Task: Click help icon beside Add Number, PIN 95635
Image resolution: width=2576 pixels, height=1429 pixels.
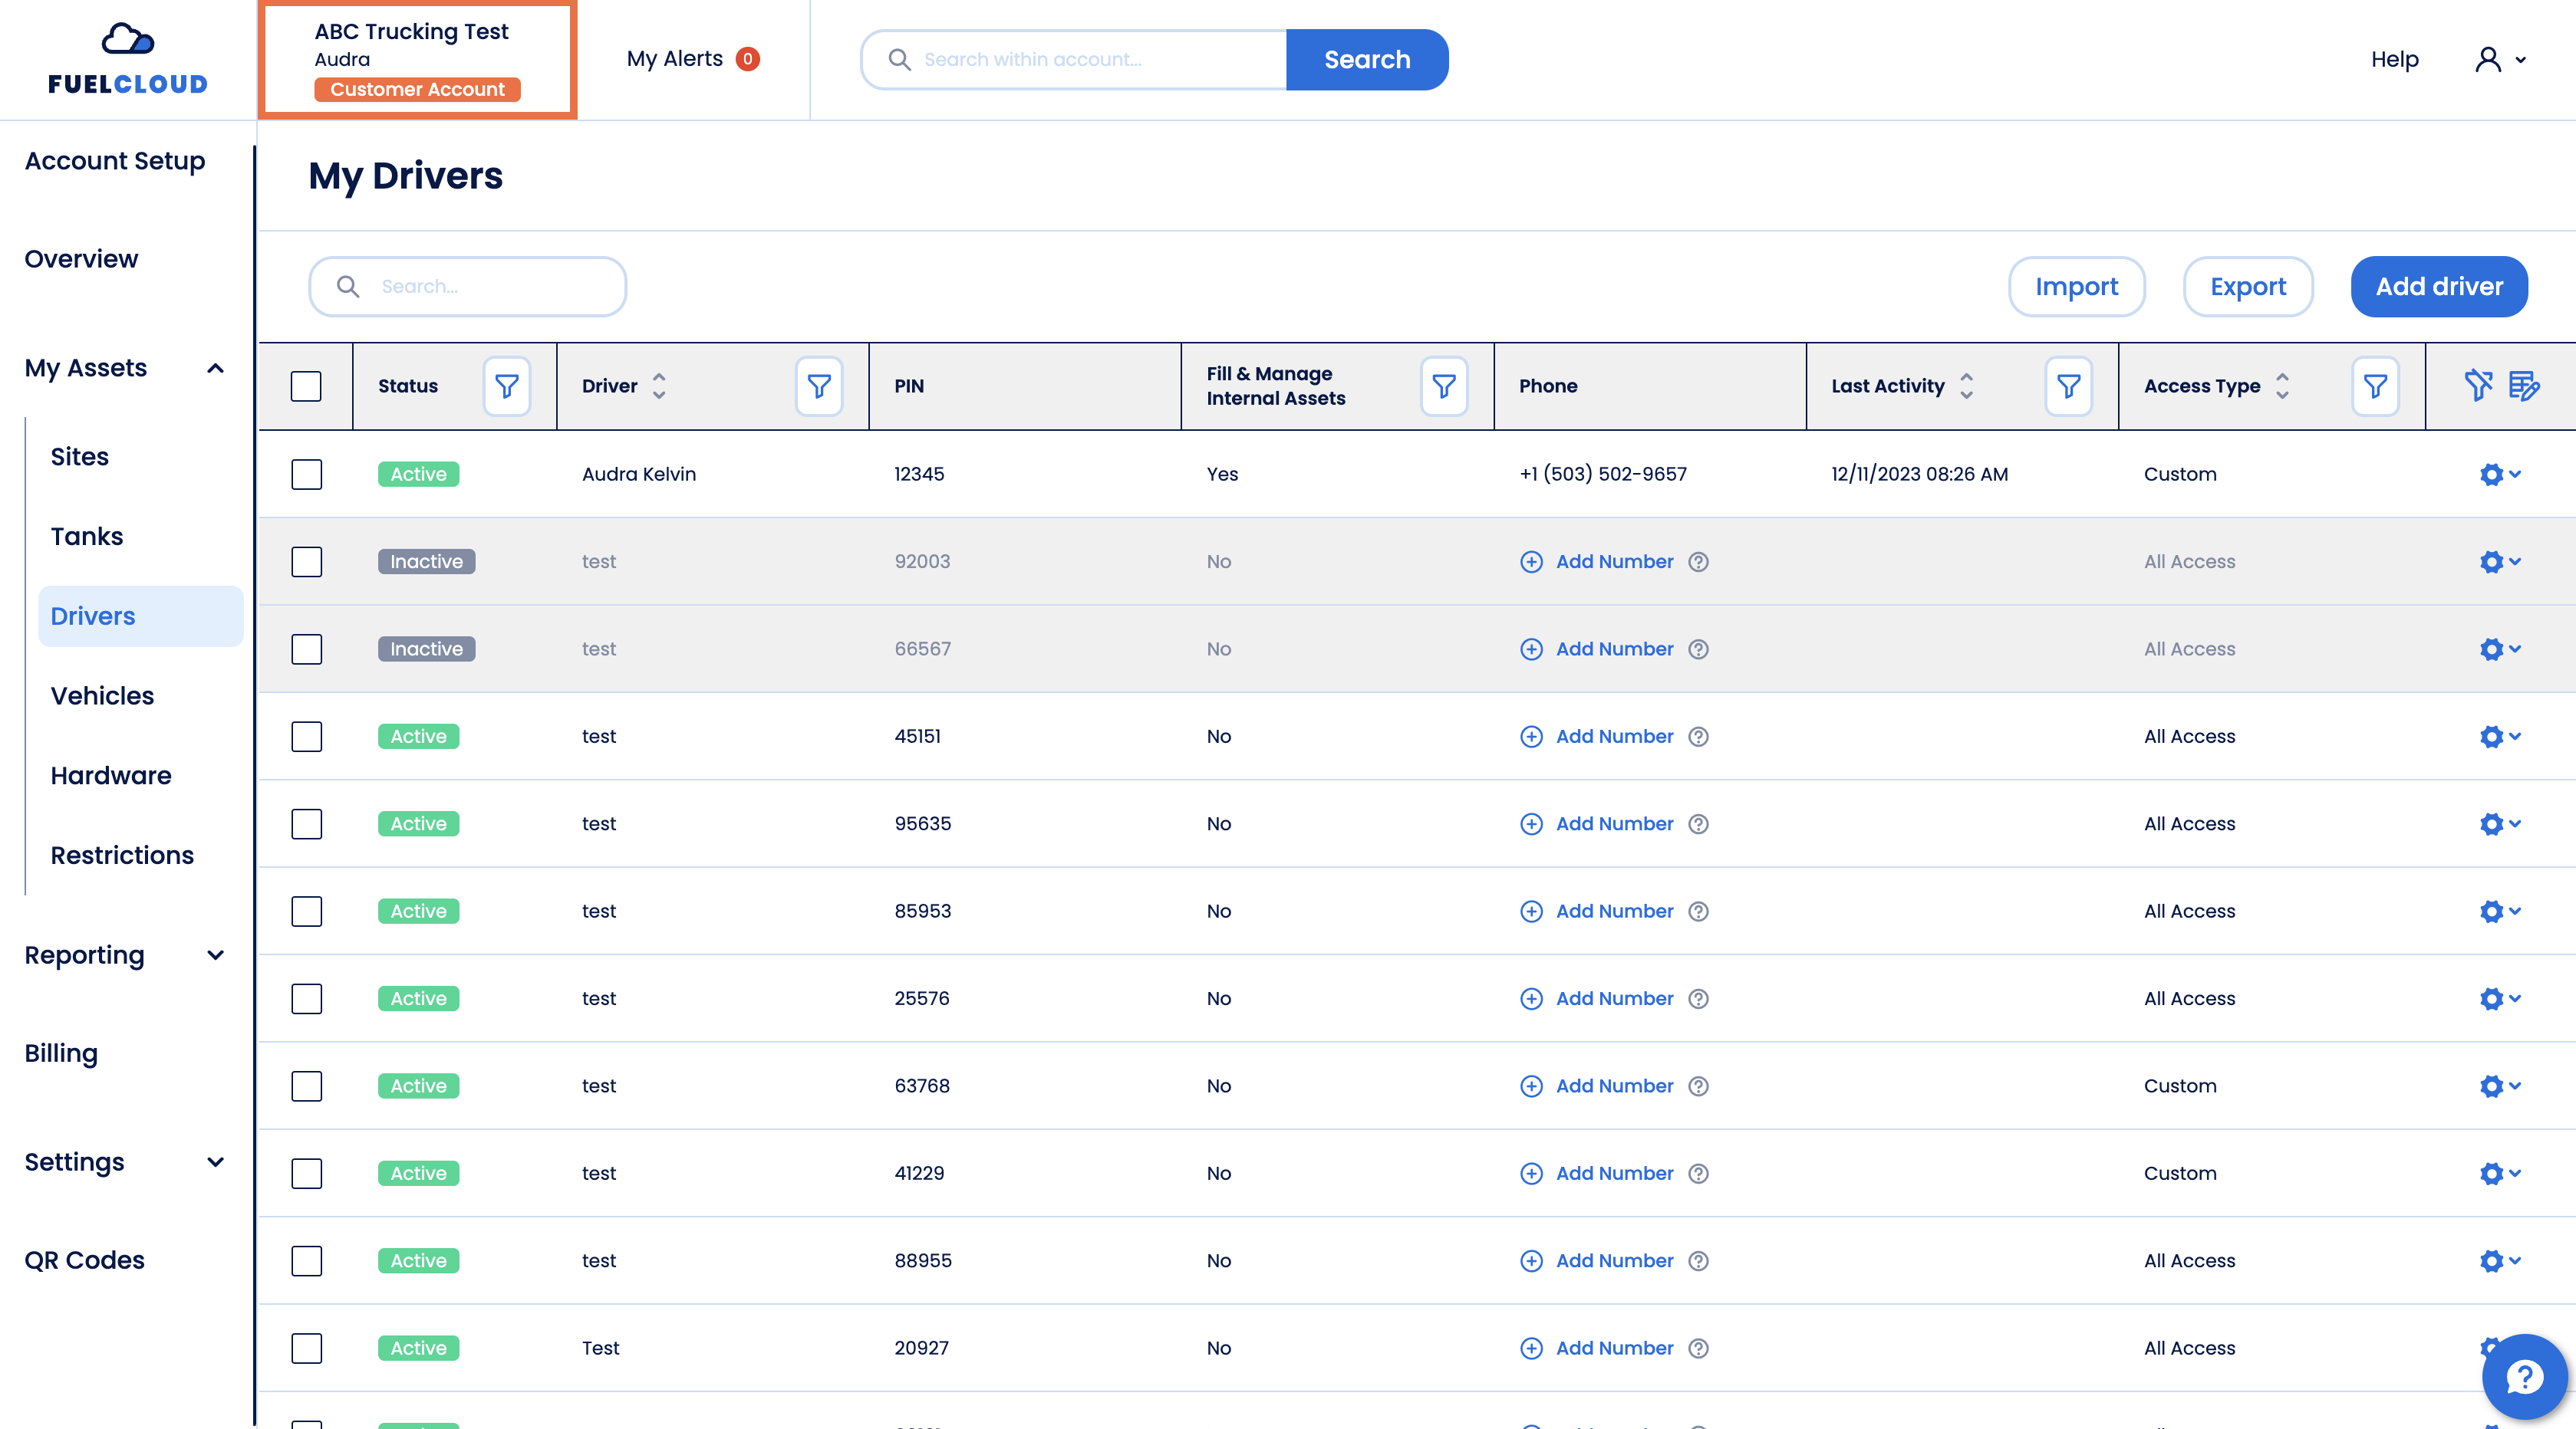Action: coord(1698,824)
